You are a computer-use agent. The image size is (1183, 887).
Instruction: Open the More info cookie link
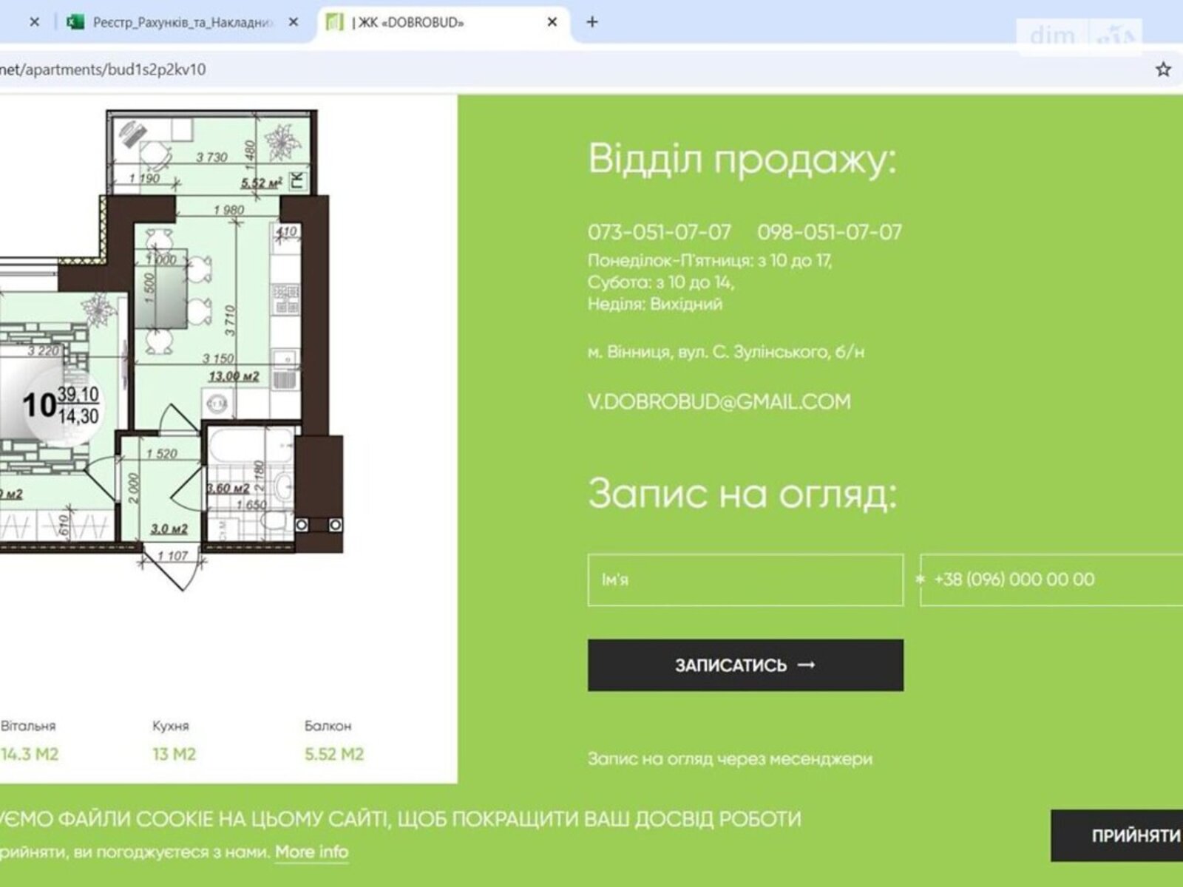(x=311, y=852)
